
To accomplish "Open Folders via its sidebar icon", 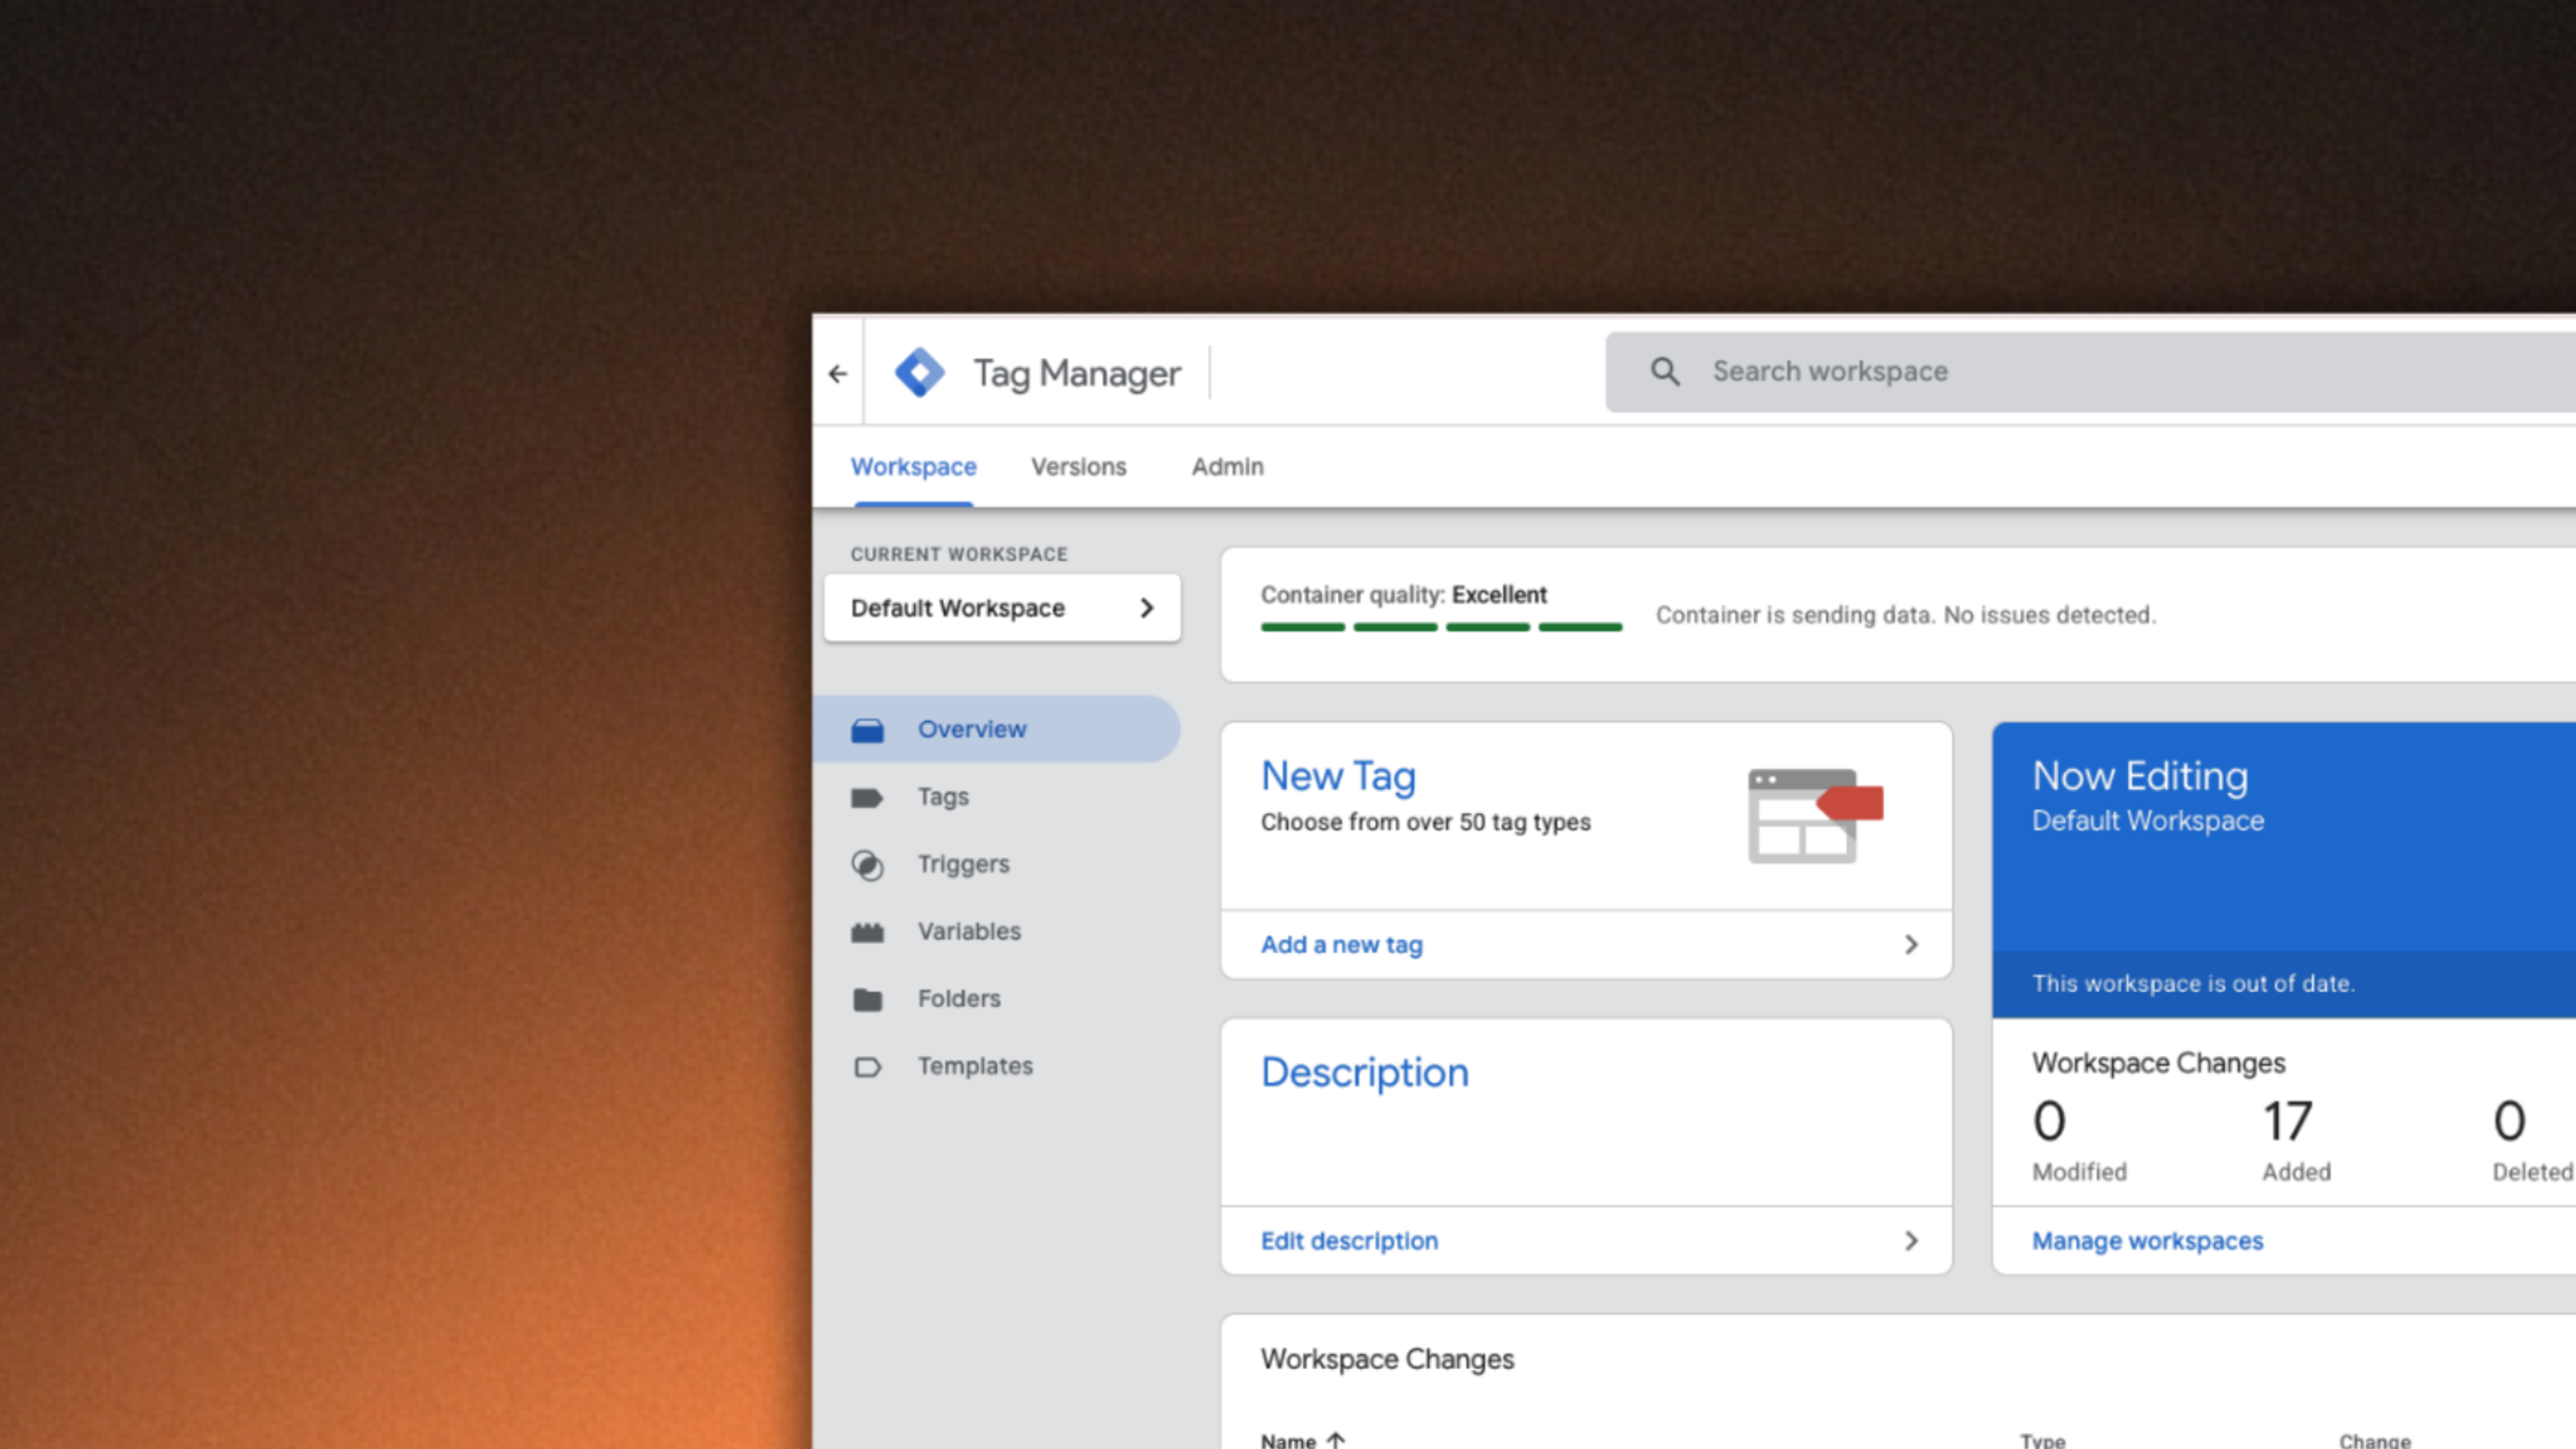I will 867,999.
